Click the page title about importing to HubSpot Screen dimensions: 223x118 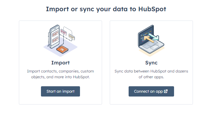coord(106,9)
